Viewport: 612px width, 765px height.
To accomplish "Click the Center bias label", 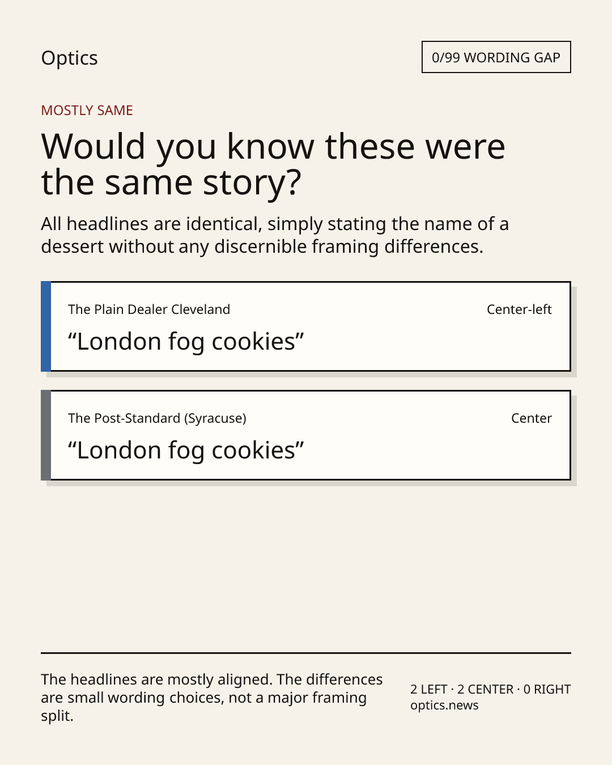I will [531, 418].
